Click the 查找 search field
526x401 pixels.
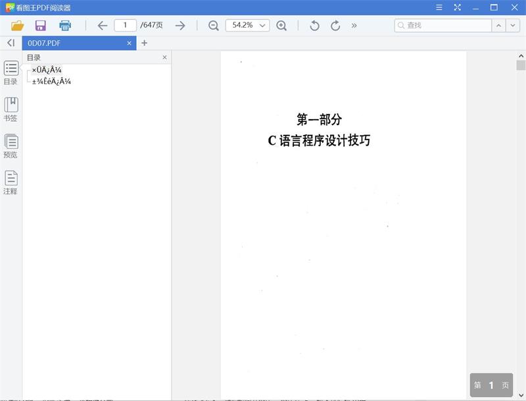pos(442,25)
